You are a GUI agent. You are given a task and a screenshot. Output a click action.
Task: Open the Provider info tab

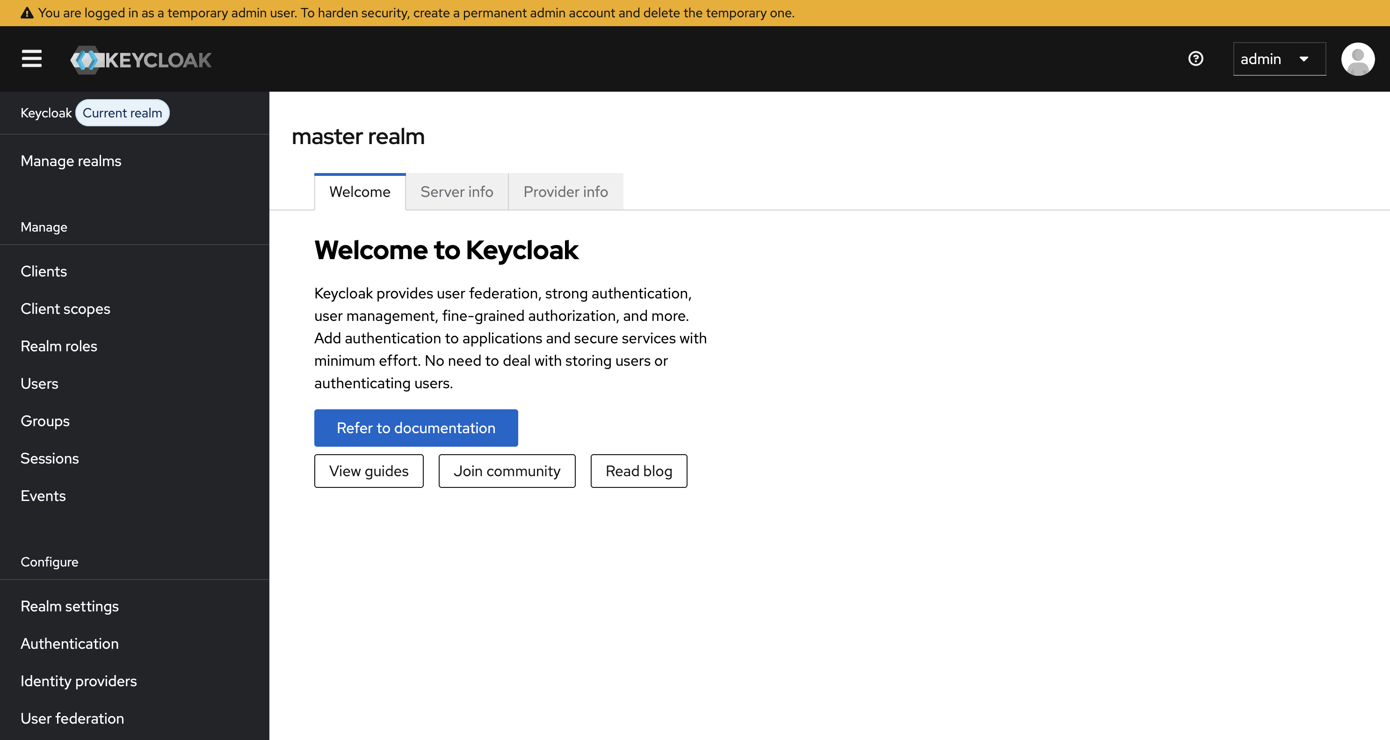(565, 192)
